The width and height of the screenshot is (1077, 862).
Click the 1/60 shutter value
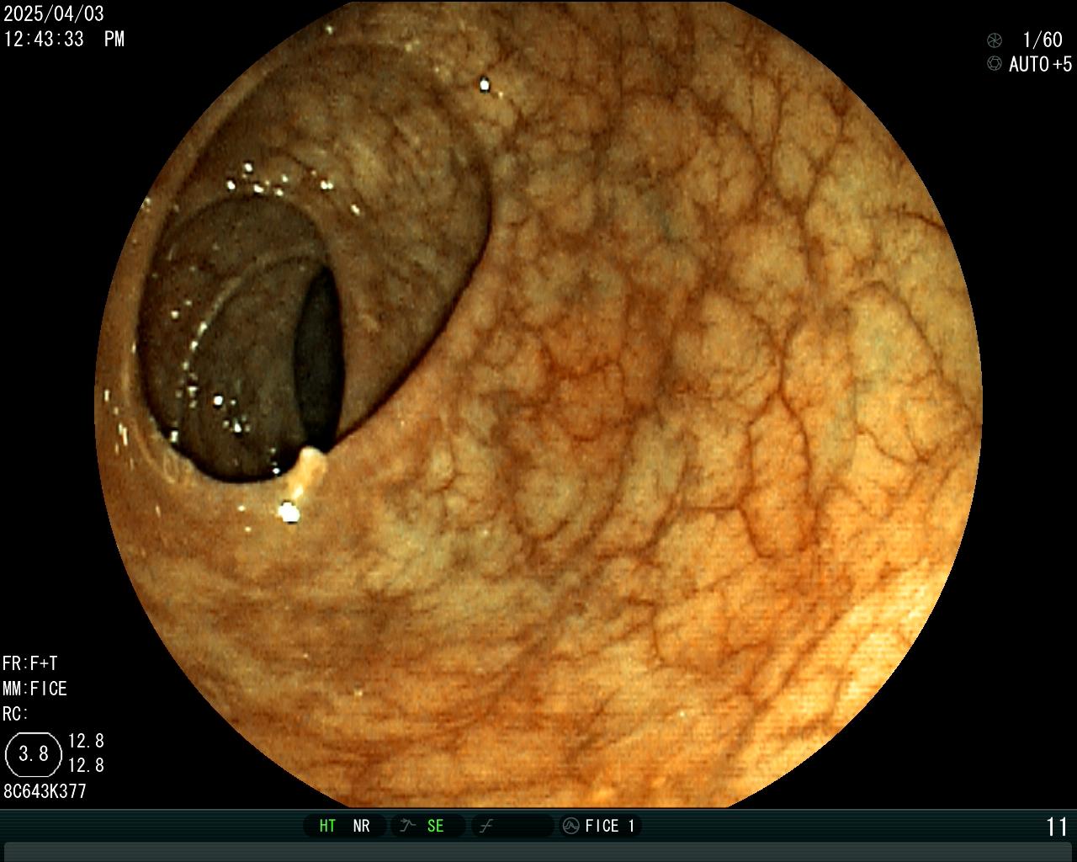tap(1043, 40)
